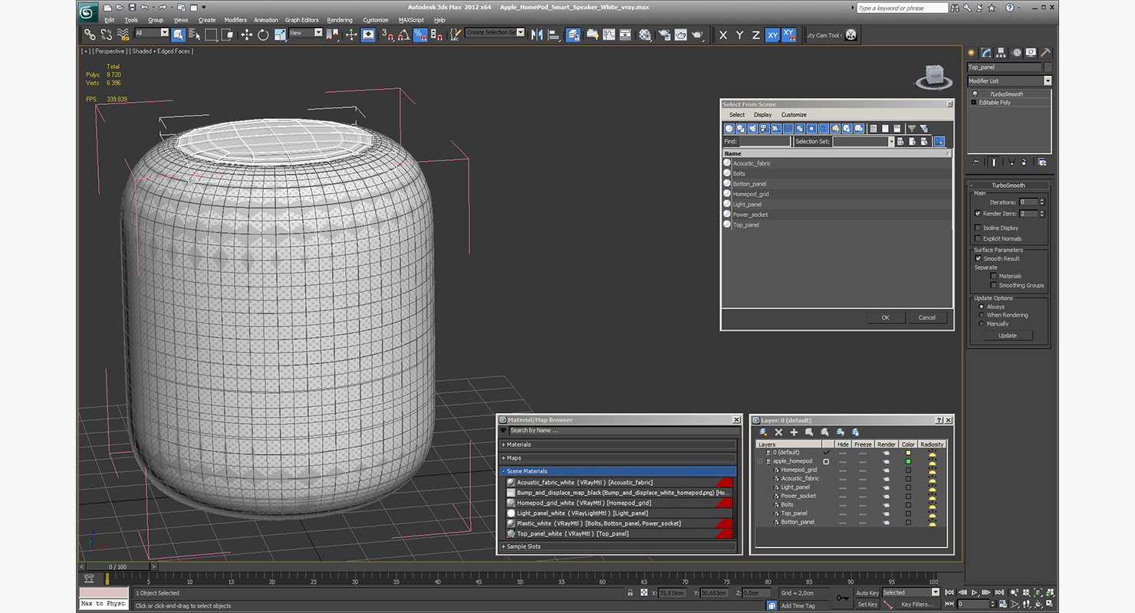This screenshot has width=1135, height=613.
Task: Click the XY plane constraint button
Action: (772, 35)
